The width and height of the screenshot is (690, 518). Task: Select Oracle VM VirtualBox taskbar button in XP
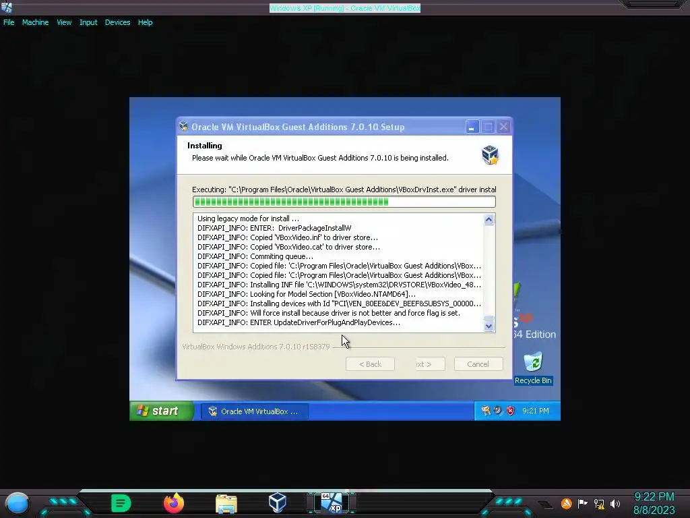coord(254,411)
